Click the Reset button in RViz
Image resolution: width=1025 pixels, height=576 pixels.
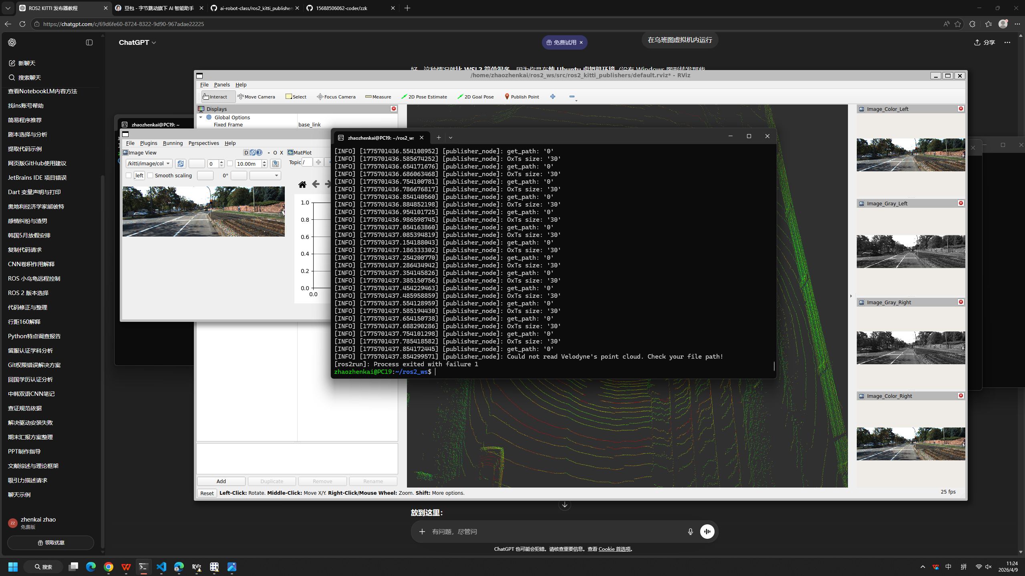point(207,493)
